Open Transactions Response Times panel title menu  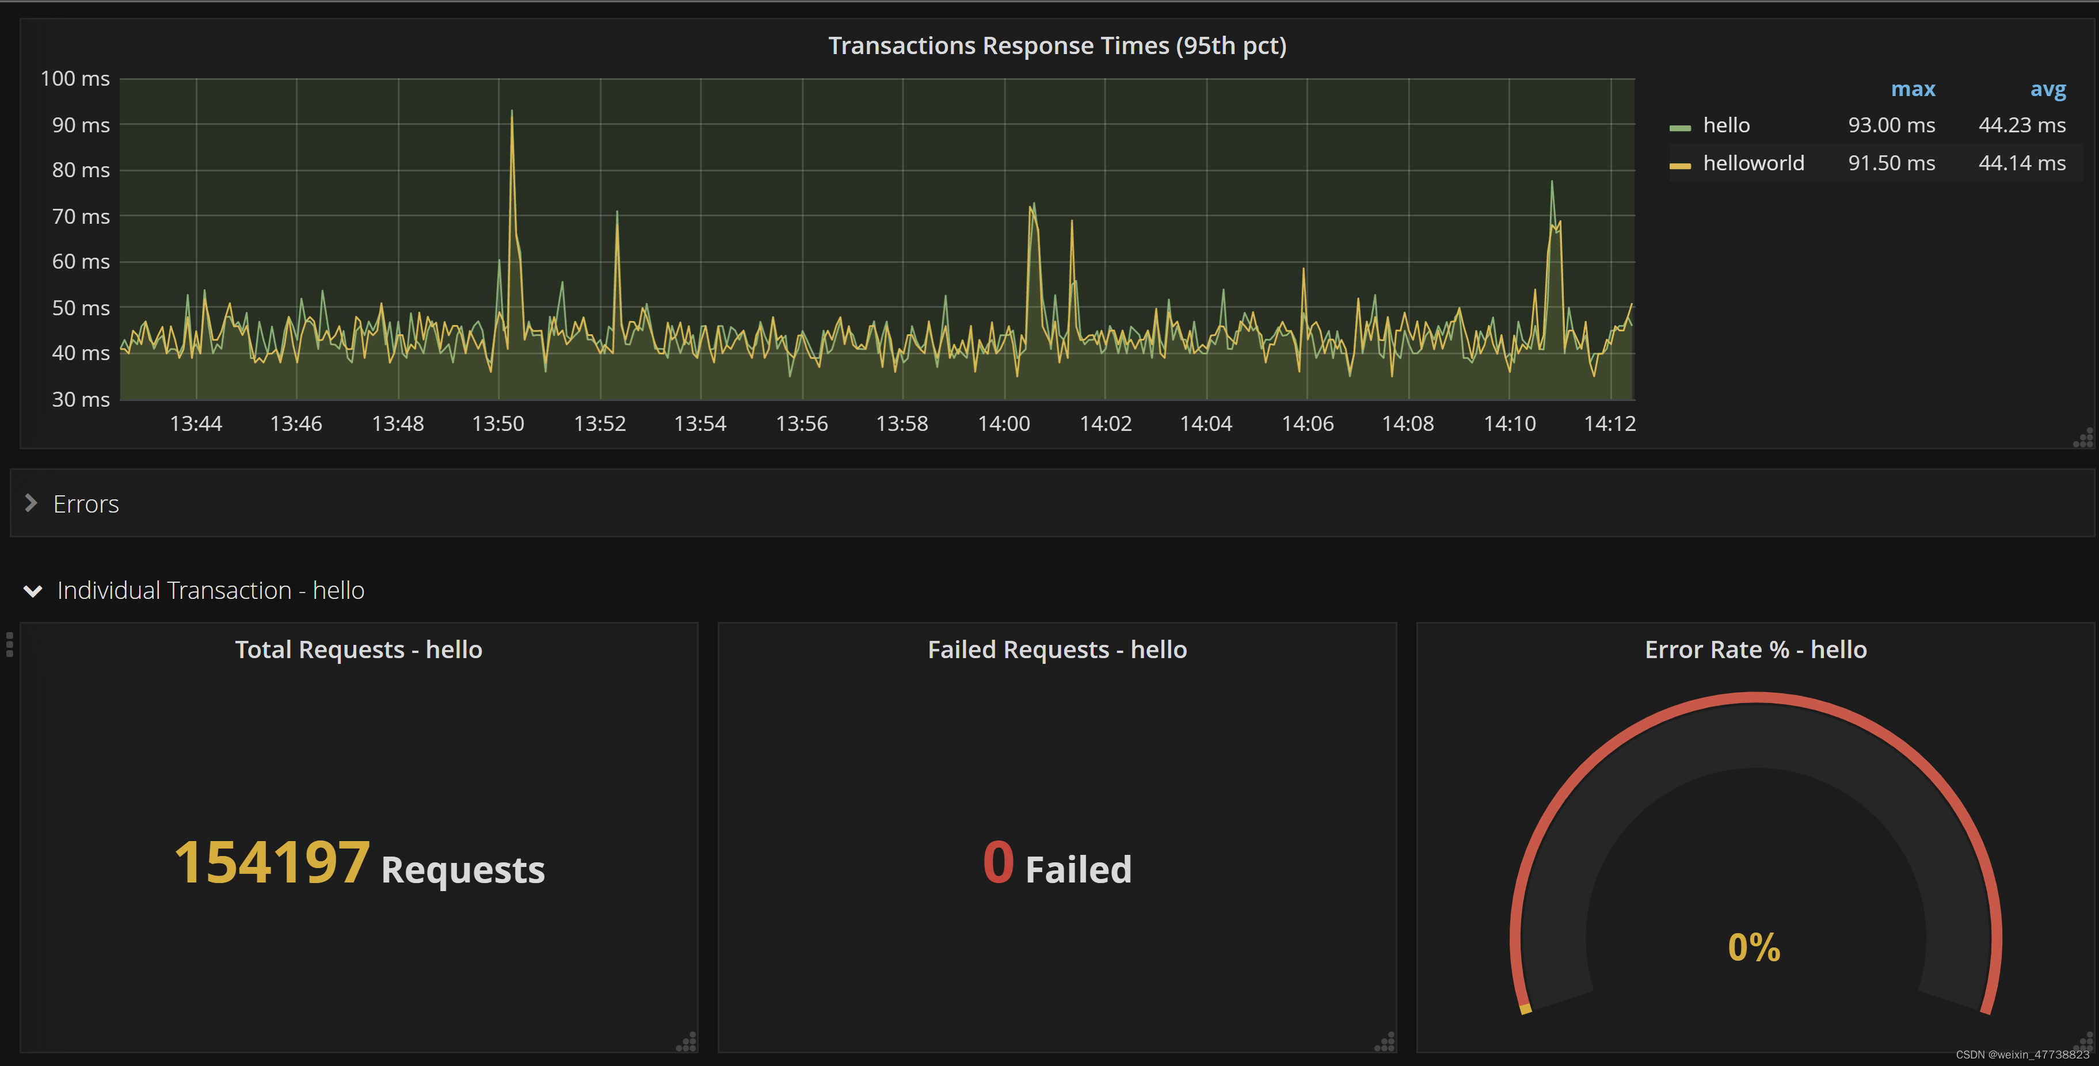click(1057, 45)
